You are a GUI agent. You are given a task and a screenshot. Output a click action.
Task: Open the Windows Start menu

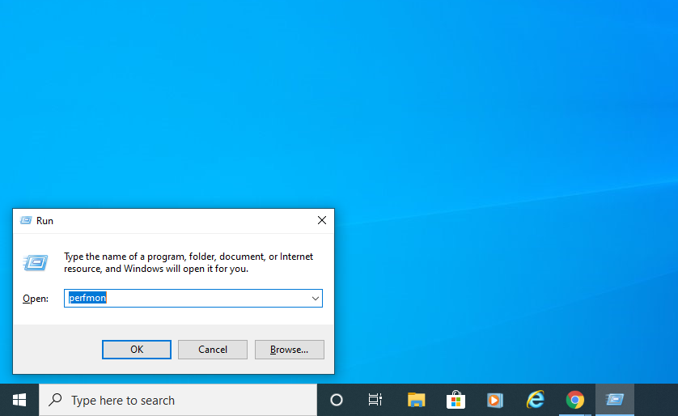coord(19,400)
